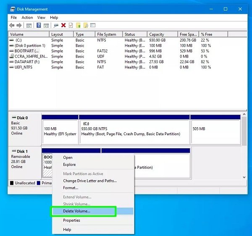Click the magnifier search toolbar icon
Viewport: 252px width, 236px height.
86,25
